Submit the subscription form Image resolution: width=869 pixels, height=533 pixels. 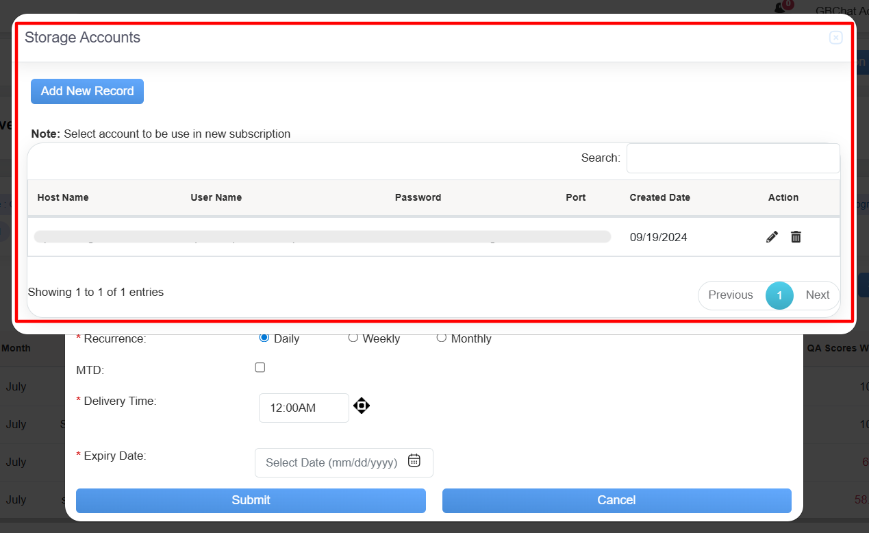[x=251, y=500]
